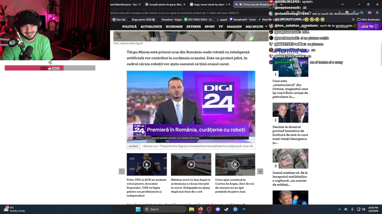Expand the MAI MULTE dropdown
This screenshot has height=214, width=382.
point(256,26)
